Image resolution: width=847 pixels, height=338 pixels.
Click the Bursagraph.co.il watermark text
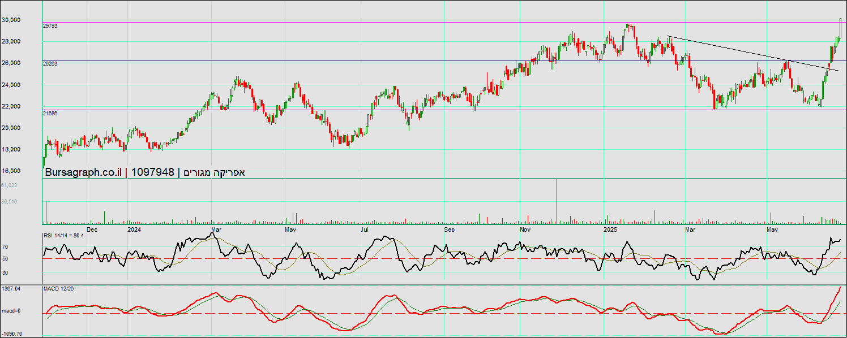83,172
